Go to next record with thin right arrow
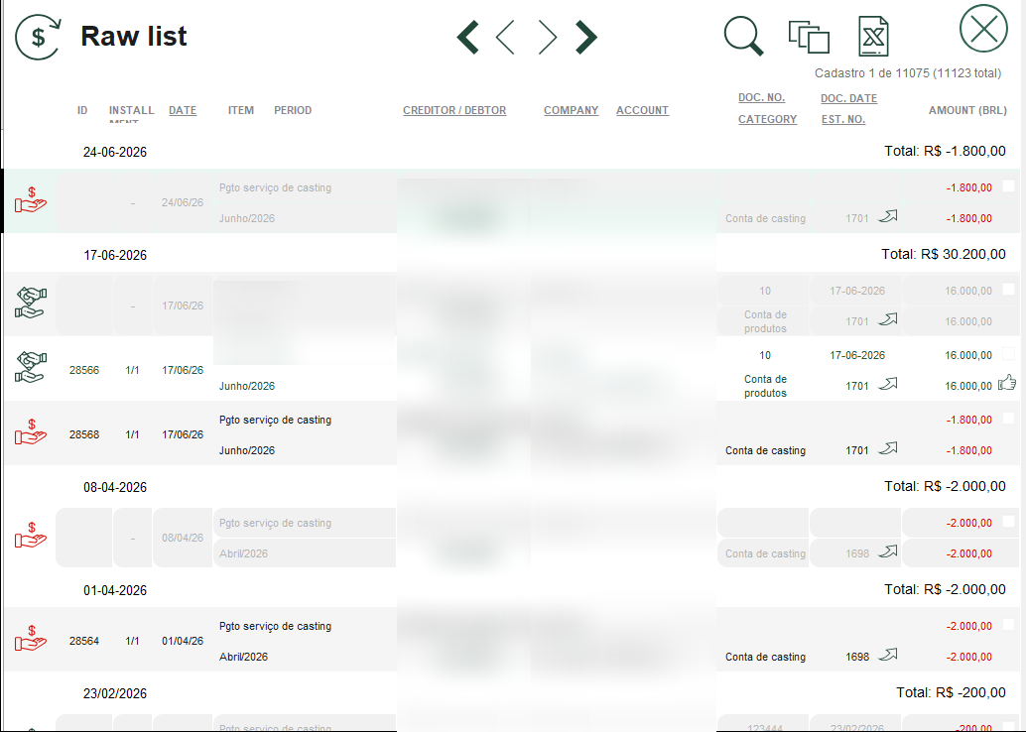1026x732 pixels. 547,37
